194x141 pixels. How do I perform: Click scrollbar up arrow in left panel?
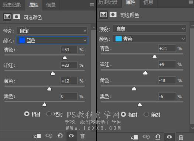[94, 28]
